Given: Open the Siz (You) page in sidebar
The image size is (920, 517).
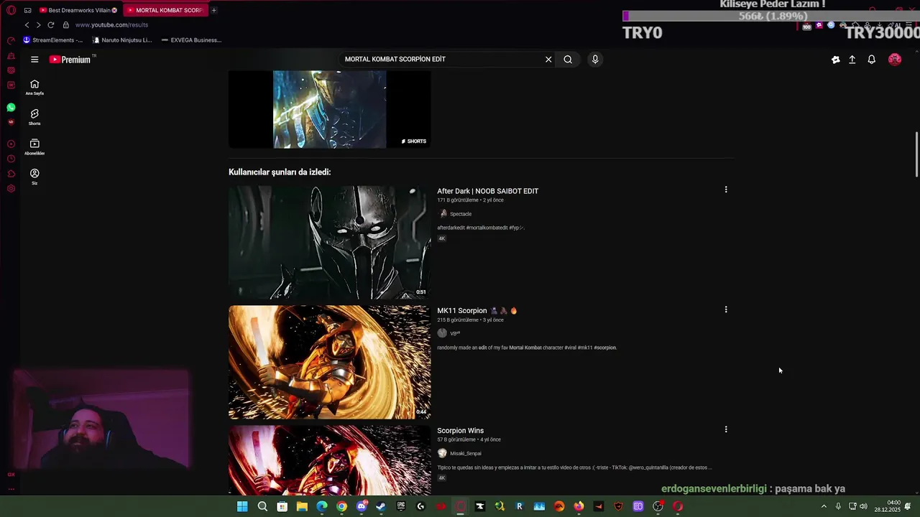Looking at the screenshot, I should [34, 177].
